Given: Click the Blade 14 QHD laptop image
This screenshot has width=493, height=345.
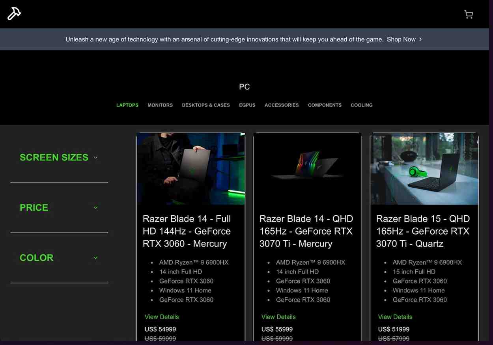Looking at the screenshot, I should click(x=308, y=169).
